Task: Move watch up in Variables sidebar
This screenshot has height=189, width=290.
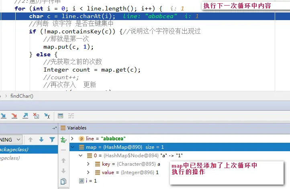Action: pos(63,160)
